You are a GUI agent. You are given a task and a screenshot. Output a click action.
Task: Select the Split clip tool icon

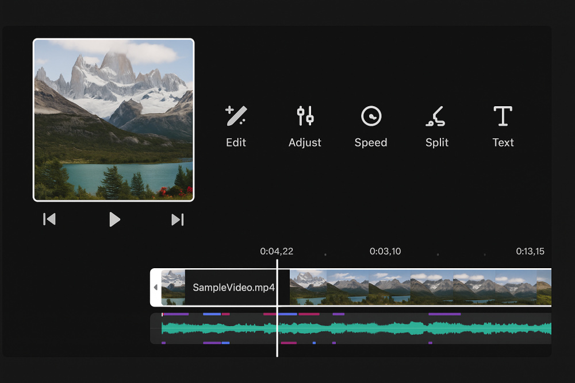click(436, 116)
